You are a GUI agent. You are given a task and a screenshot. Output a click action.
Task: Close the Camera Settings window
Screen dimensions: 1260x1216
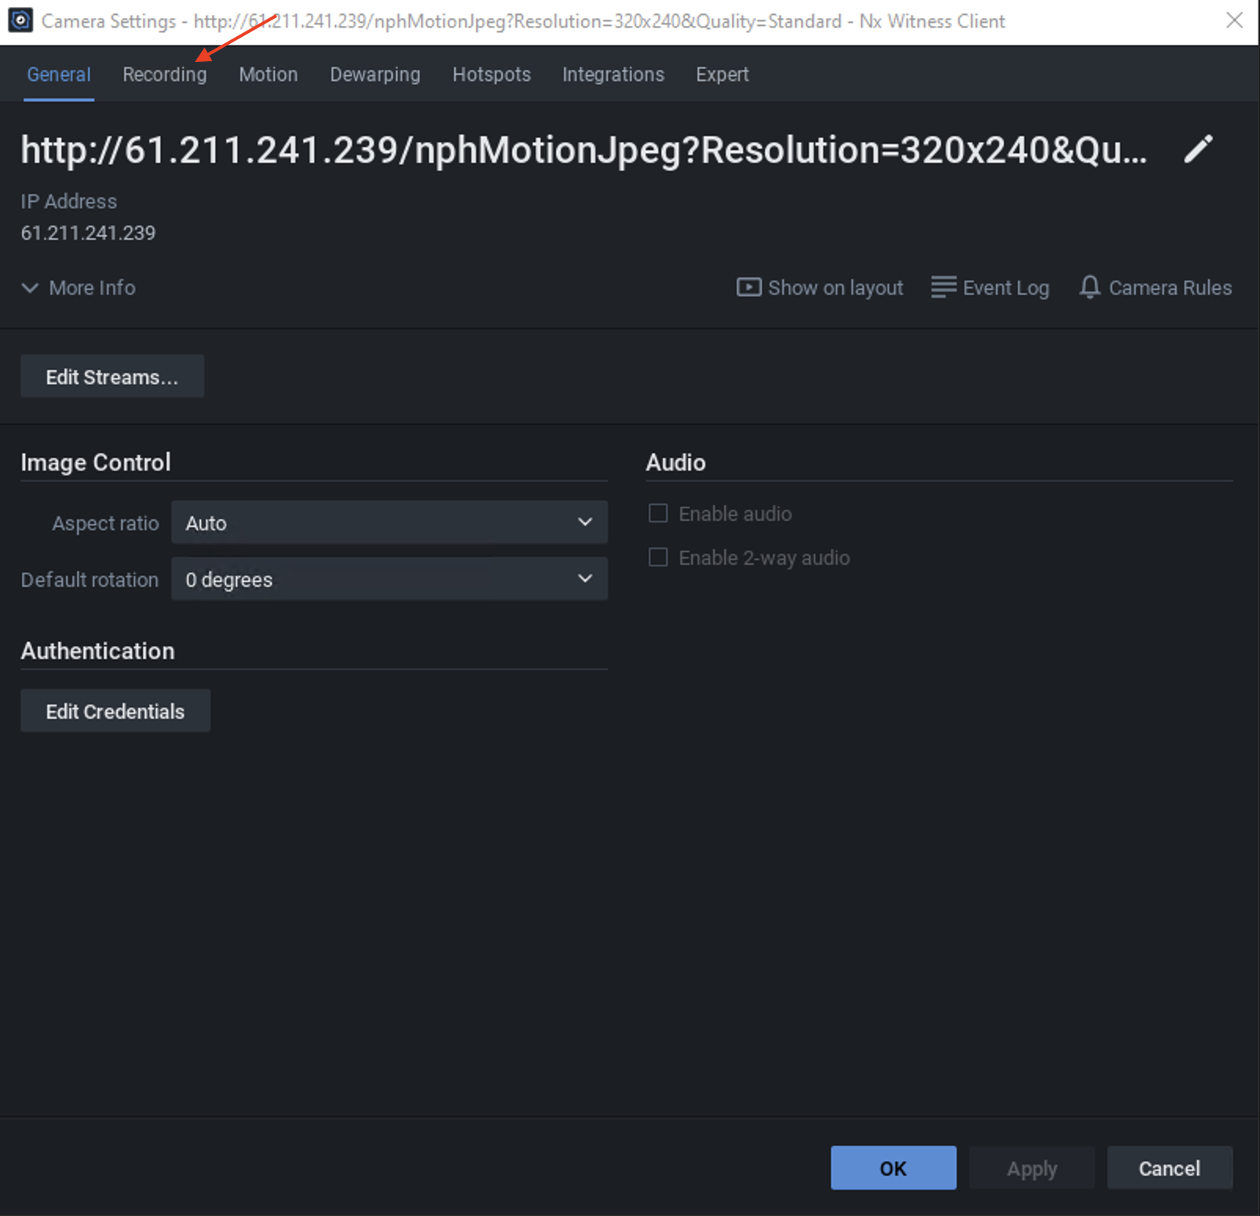1234,20
